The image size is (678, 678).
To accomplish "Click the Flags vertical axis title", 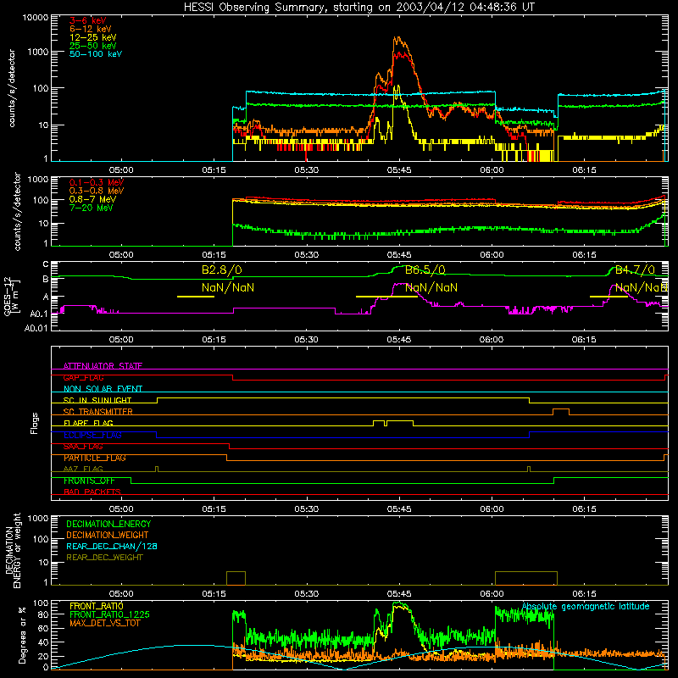I will click(x=35, y=423).
